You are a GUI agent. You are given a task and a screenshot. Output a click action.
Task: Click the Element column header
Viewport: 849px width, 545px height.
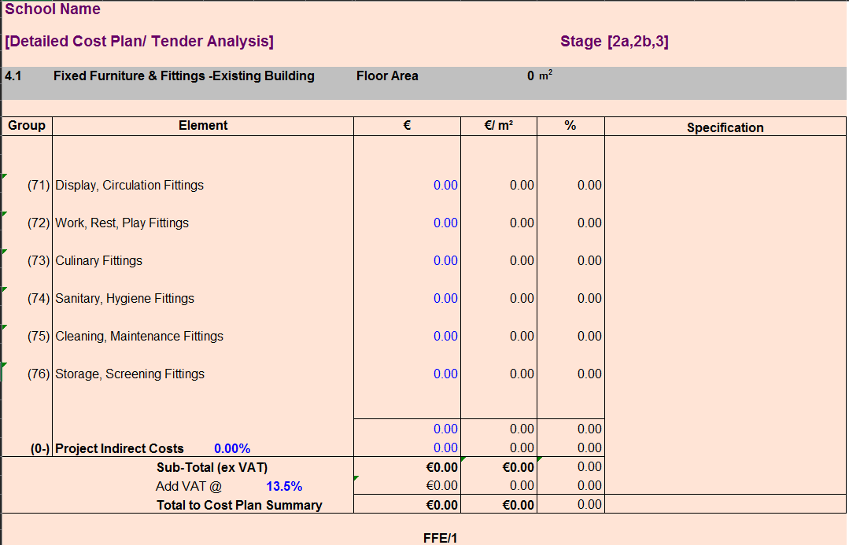202,127
